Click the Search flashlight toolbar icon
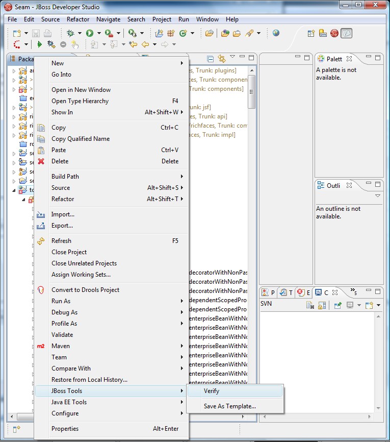Viewport: 390px width, 442px height. point(249,33)
